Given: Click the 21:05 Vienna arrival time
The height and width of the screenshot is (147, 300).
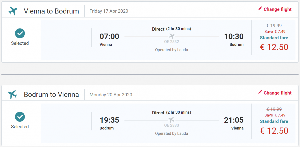Looking at the screenshot, I should (x=234, y=120).
